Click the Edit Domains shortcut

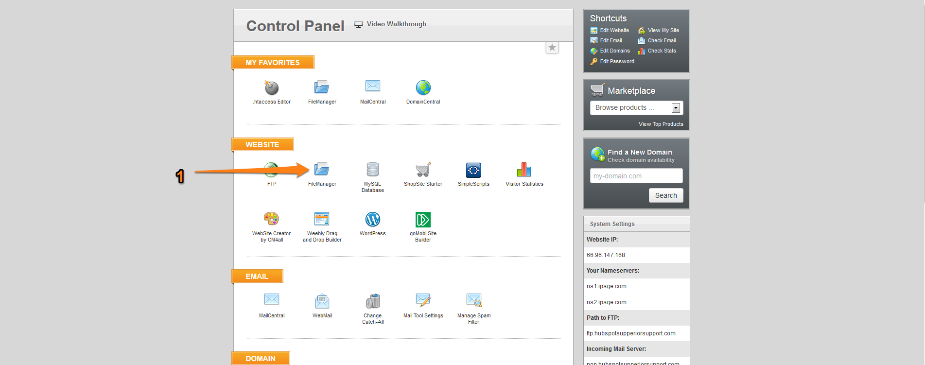coord(610,51)
